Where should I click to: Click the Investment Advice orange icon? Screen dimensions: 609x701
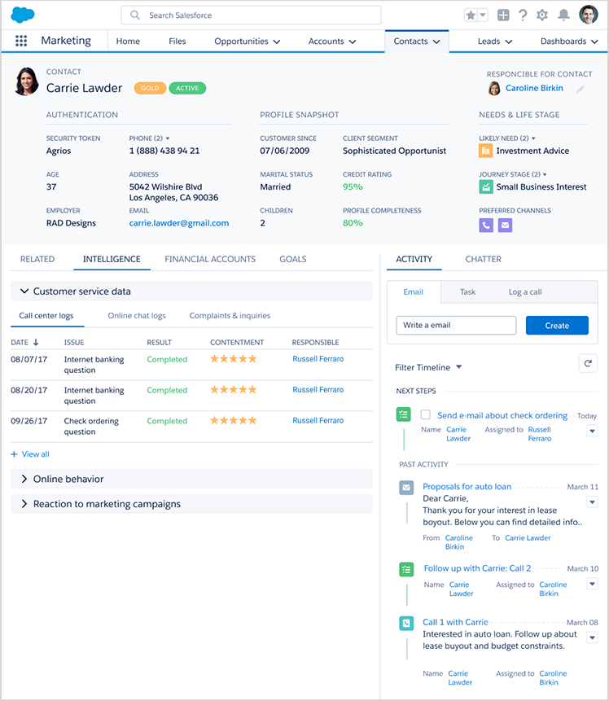[485, 151]
